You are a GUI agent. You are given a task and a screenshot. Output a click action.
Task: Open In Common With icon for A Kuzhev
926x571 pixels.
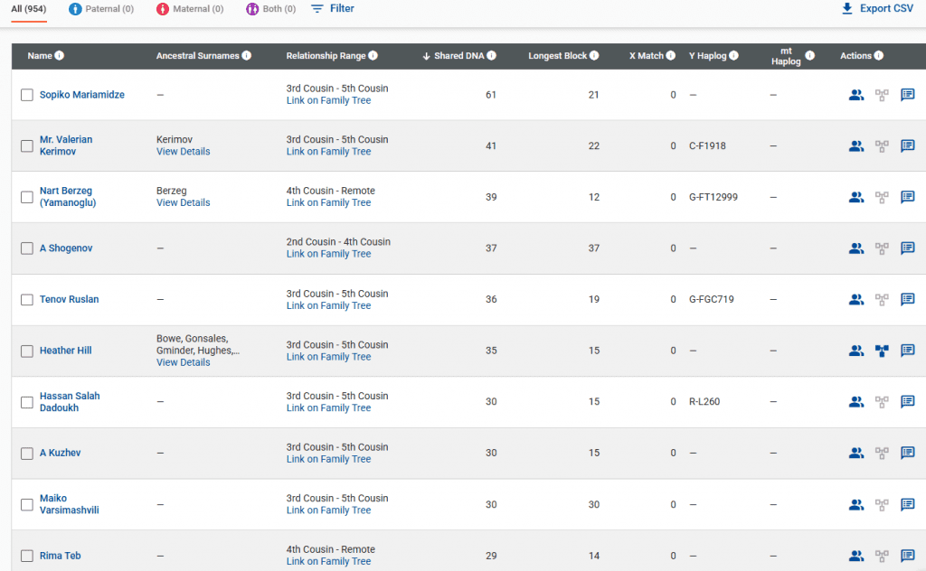[856, 453]
